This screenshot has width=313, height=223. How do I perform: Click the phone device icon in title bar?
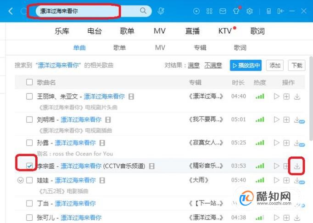(x=268, y=11)
